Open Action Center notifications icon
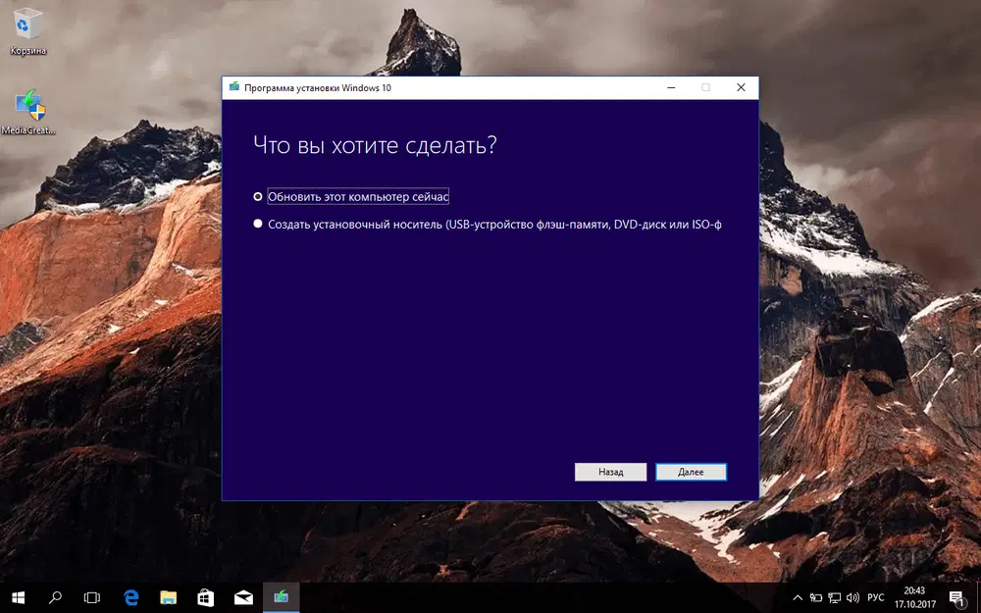Screen dimensions: 981x613 (956, 596)
